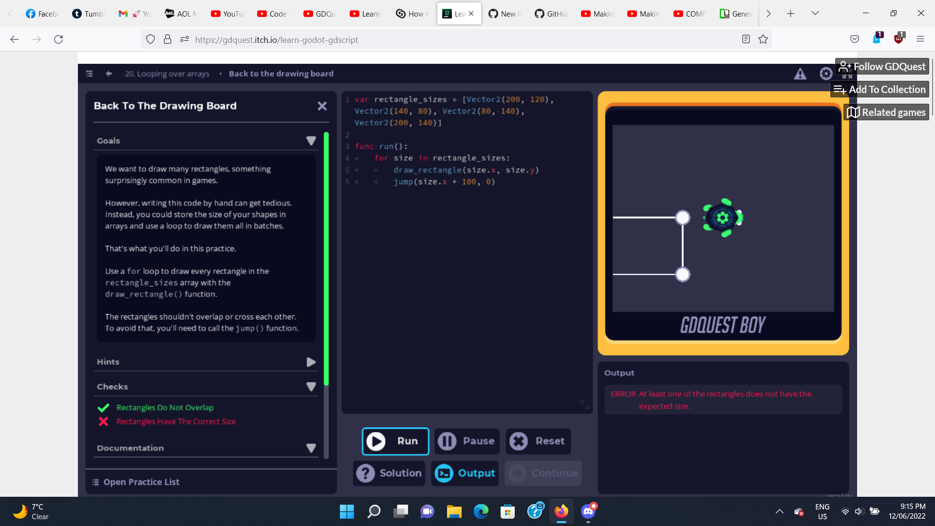Click Follow GDQuest button
Screen dimensions: 935x526
tap(882, 67)
